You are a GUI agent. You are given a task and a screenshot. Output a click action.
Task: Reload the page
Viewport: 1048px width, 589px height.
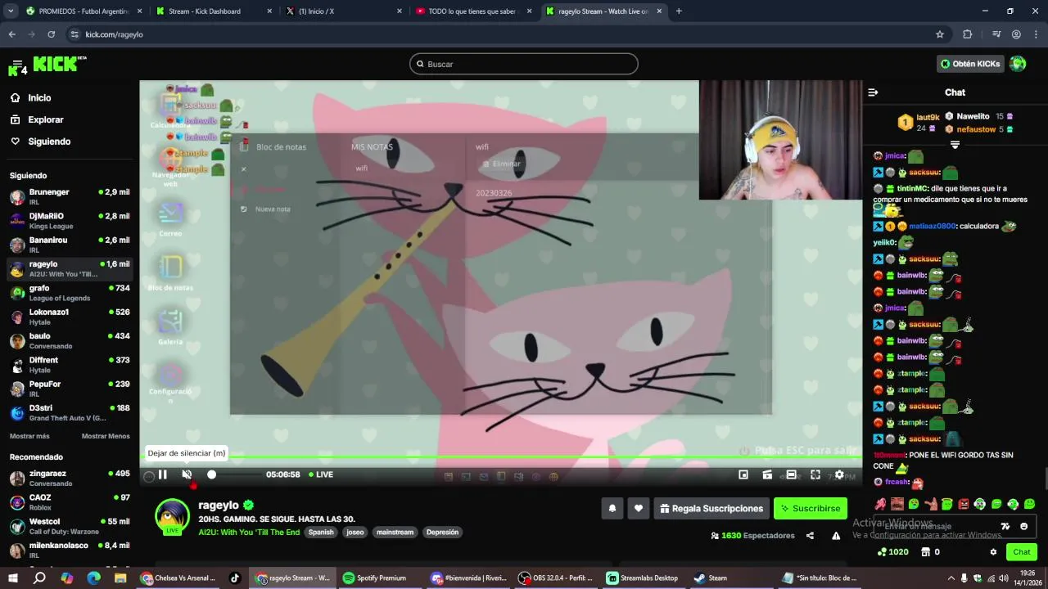pos(51,34)
